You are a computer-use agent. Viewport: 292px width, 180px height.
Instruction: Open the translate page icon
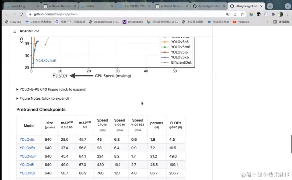pos(228,14)
